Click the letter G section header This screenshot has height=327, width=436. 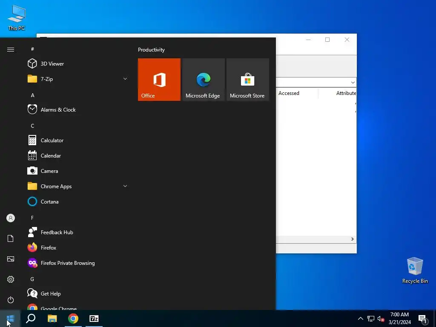click(32, 279)
